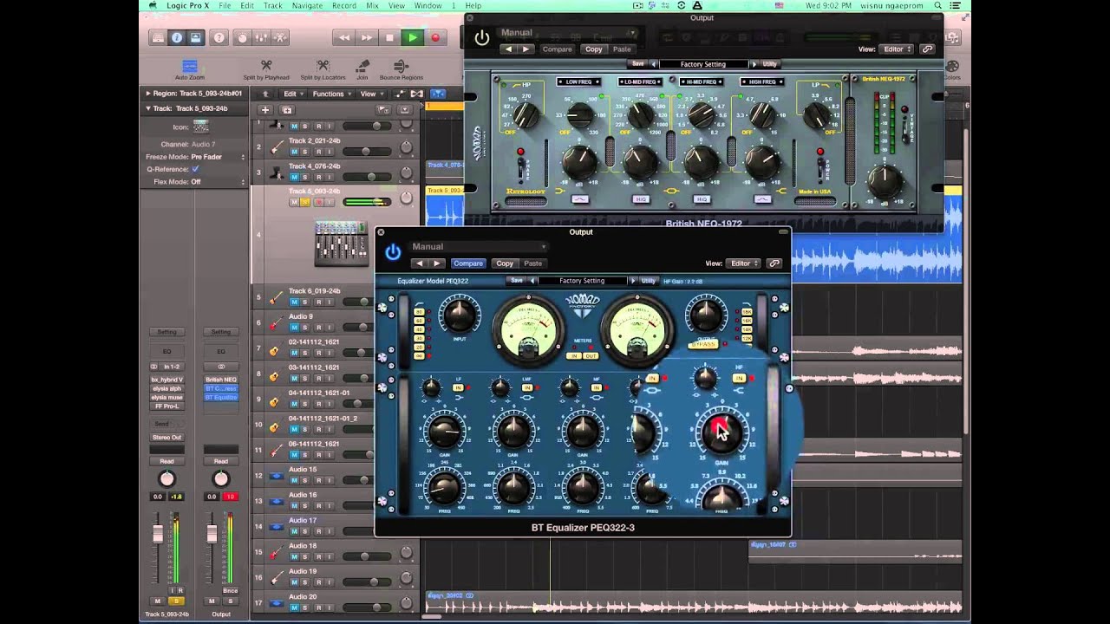Click the Track 5_093-24b volume slider
The image size is (1110, 624).
click(x=366, y=202)
